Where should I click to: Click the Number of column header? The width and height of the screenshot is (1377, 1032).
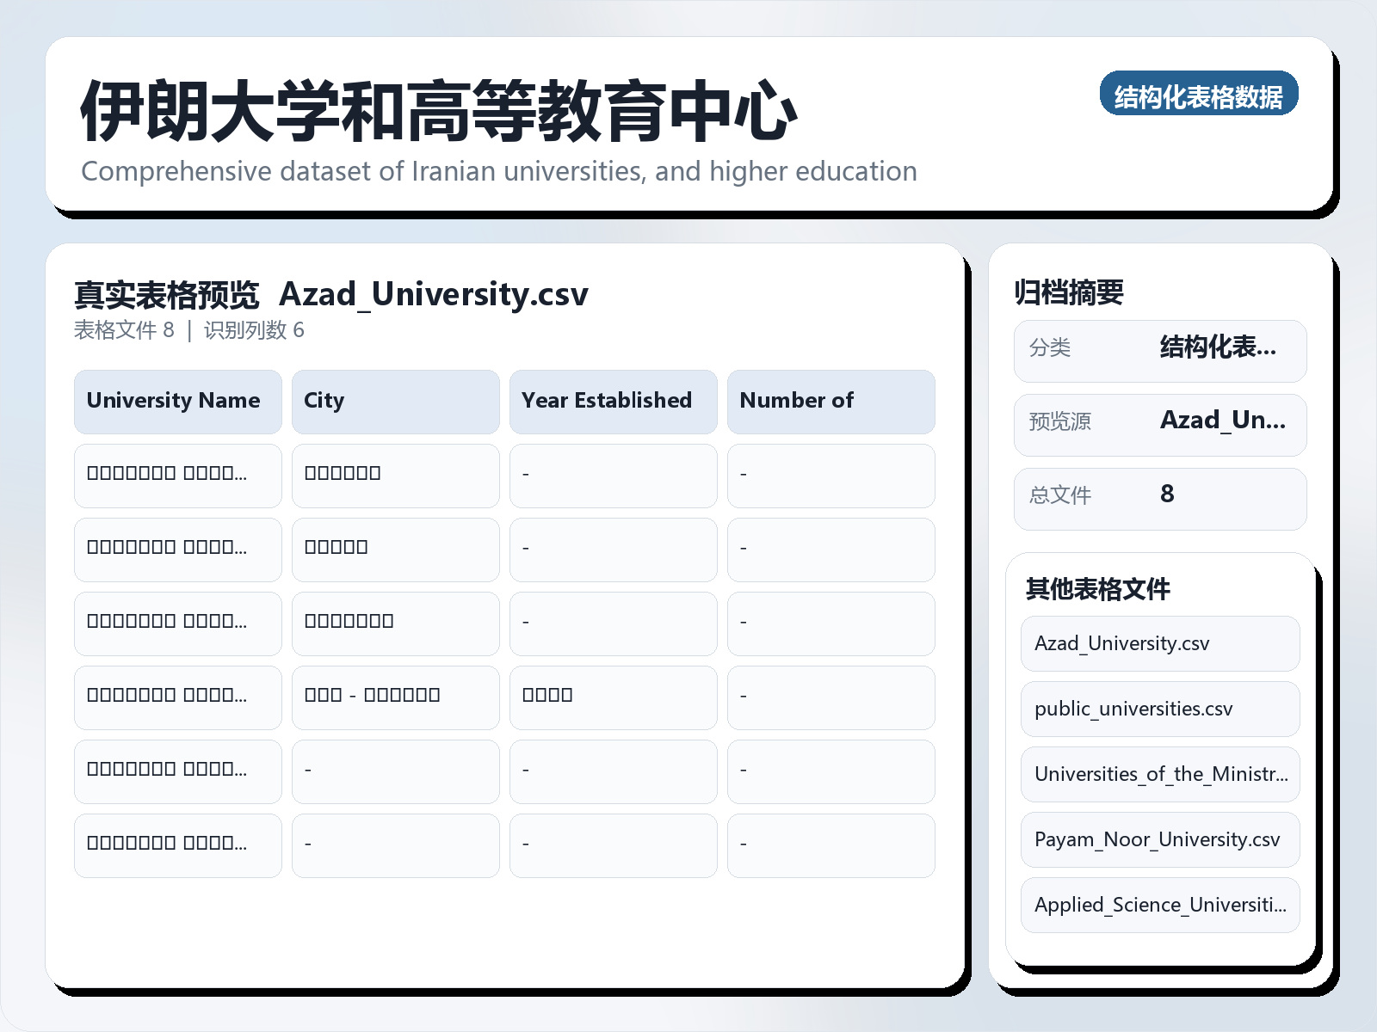coord(831,401)
